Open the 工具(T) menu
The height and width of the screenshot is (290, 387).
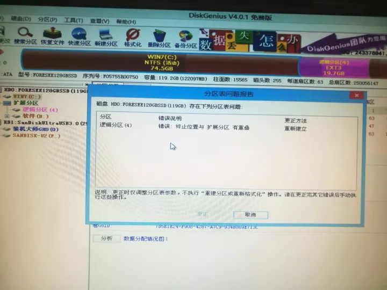(x=74, y=20)
